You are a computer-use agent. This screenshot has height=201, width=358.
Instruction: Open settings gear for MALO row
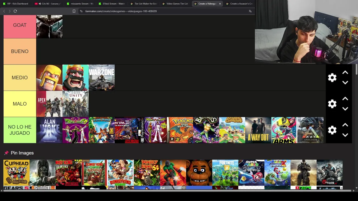tap(332, 104)
